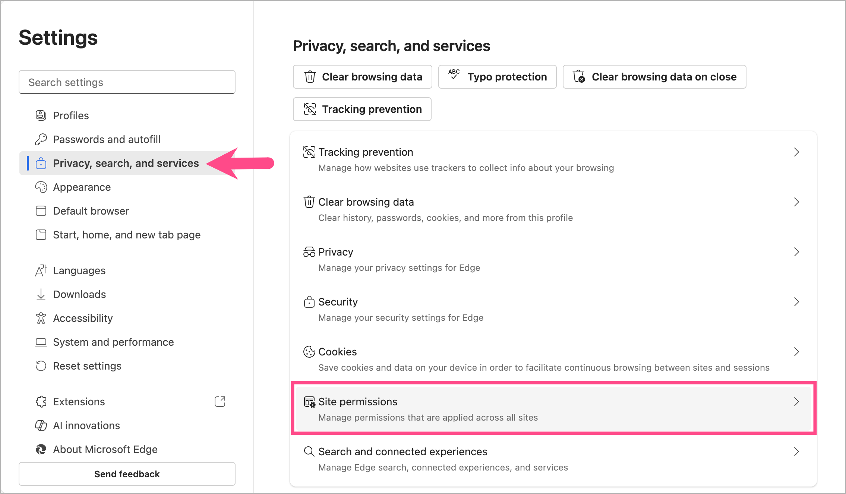This screenshot has width=846, height=494.
Task: Click the Typo protection button
Action: 497,77
